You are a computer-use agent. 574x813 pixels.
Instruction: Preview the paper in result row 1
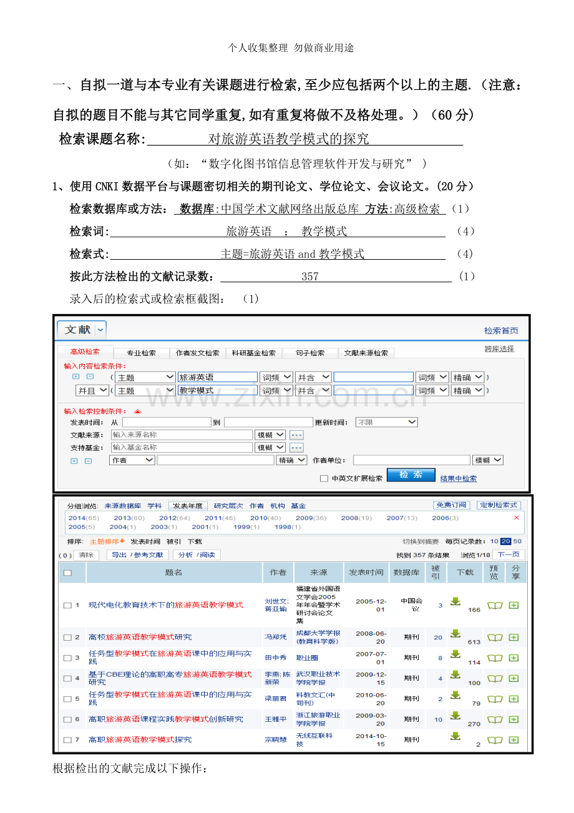495,605
